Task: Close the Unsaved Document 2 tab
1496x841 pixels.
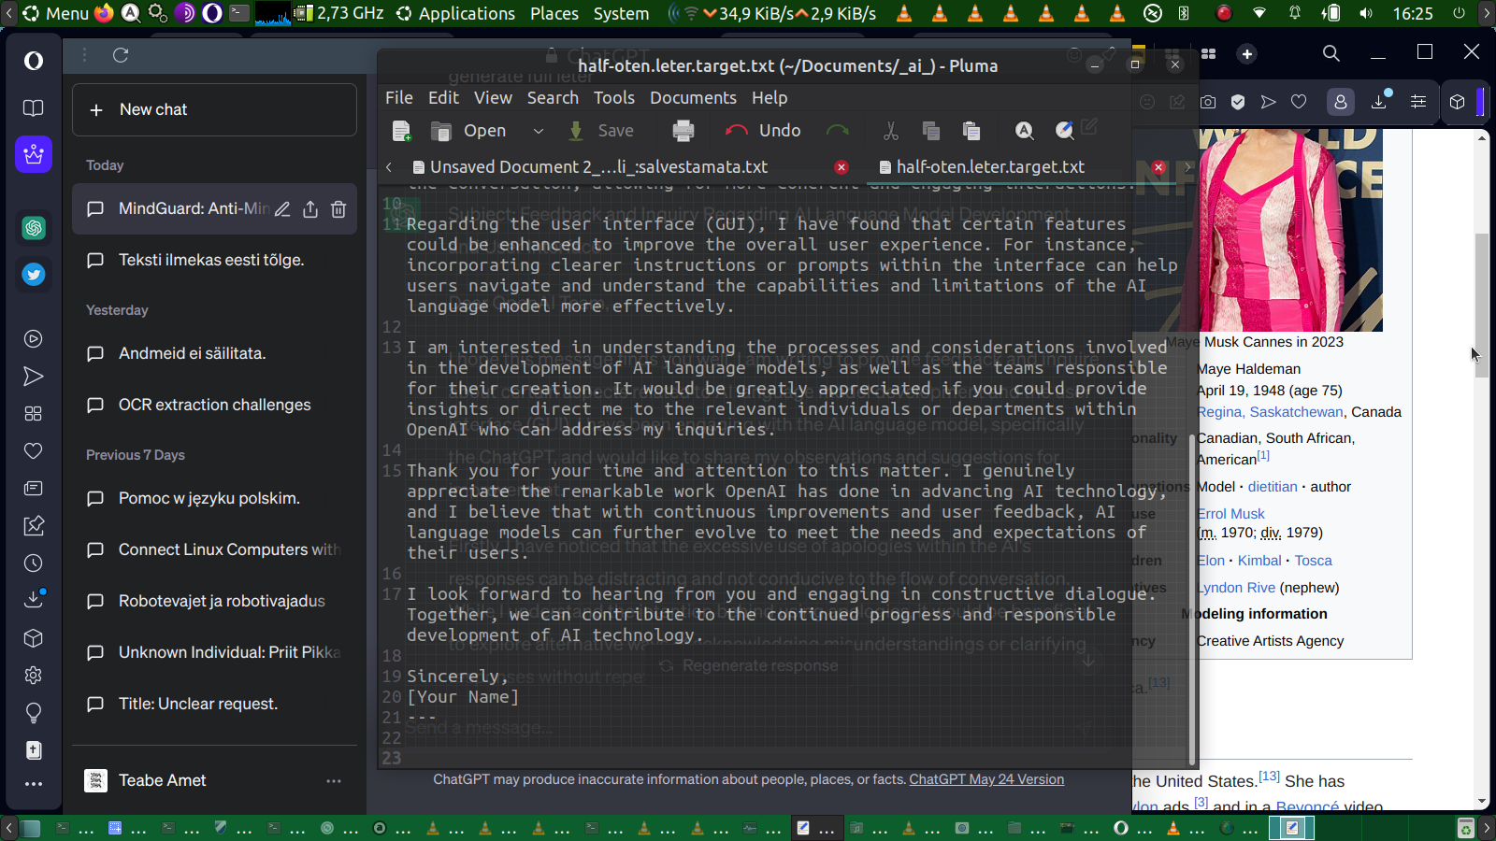Action: [841, 167]
